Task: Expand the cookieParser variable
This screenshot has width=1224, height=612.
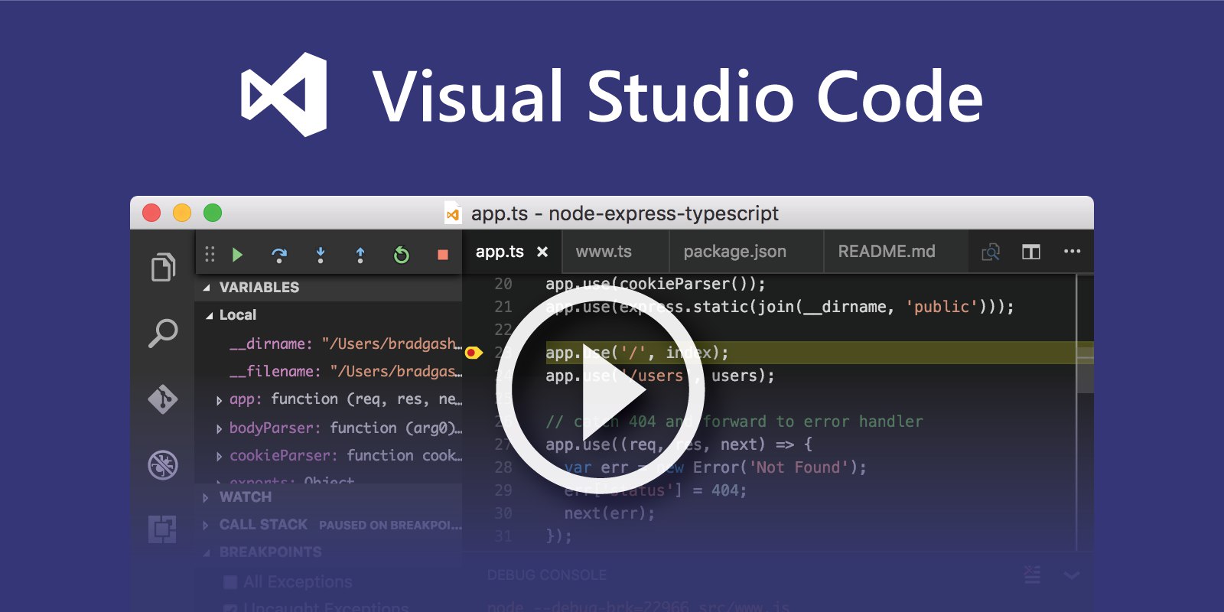Action: point(220,457)
